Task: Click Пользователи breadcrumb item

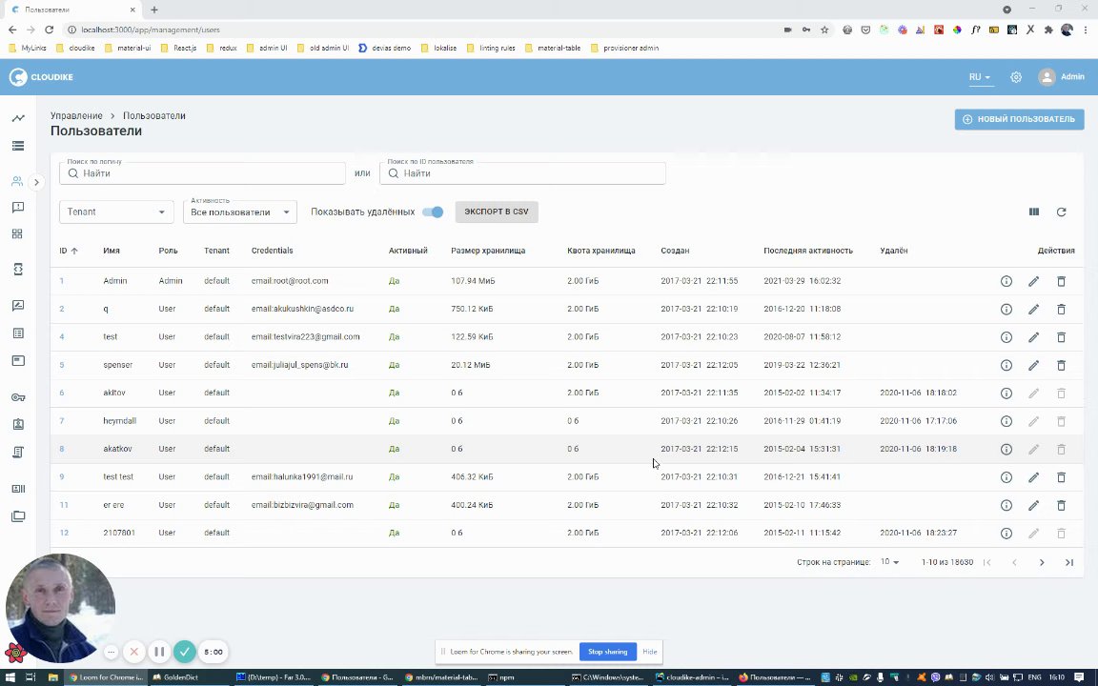Action: click(154, 115)
